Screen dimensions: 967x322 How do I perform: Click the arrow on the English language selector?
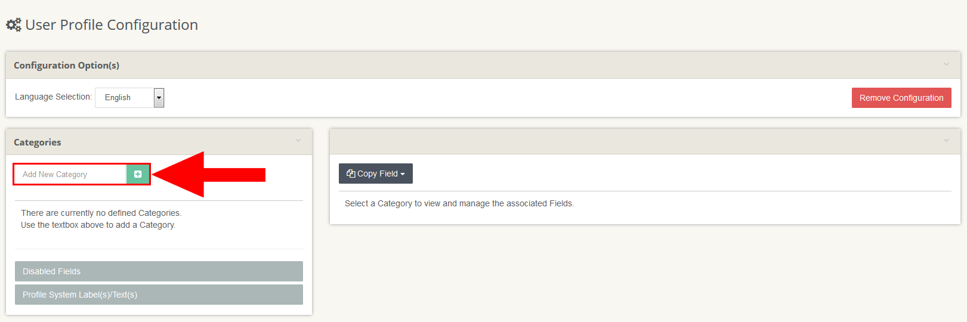click(x=159, y=98)
